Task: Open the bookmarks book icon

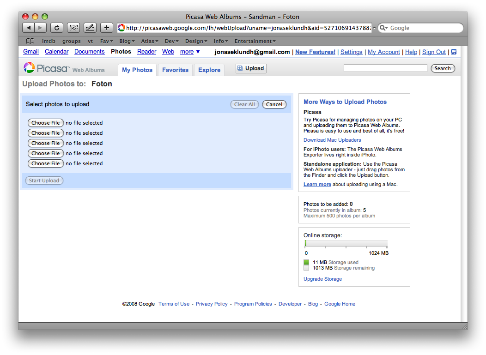Action: pyautogui.click(x=30, y=41)
